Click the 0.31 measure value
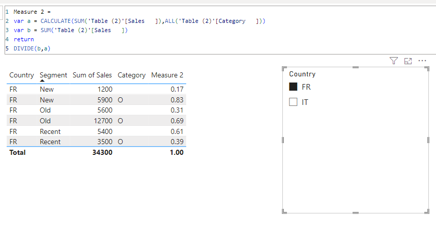The width and height of the screenshot is (436, 245). click(x=177, y=110)
